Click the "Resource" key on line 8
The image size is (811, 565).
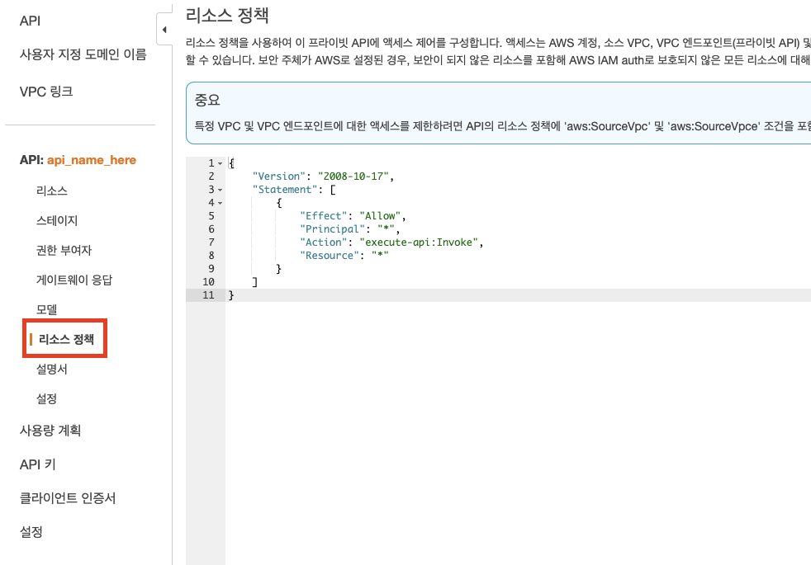pyautogui.click(x=329, y=255)
